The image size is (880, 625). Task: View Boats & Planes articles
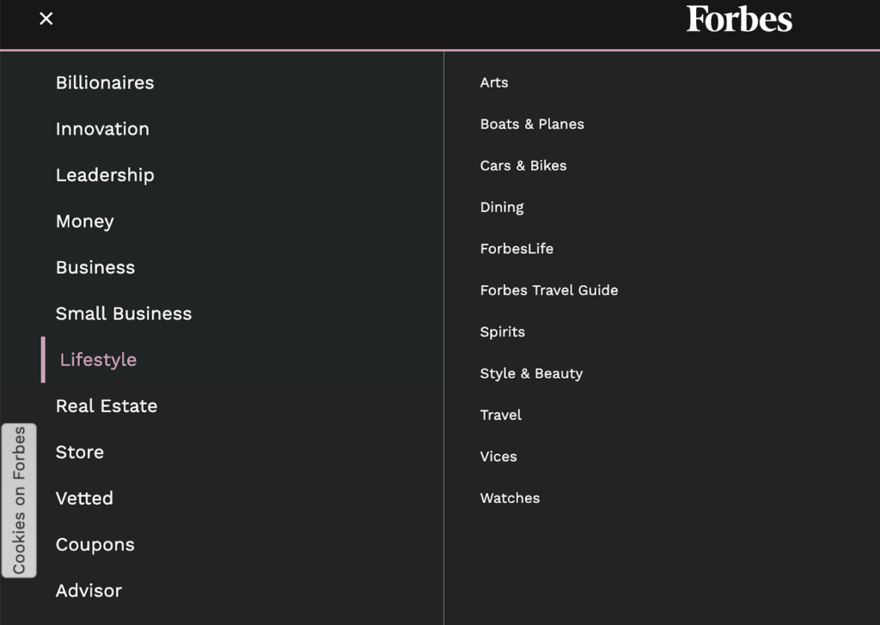[532, 124]
